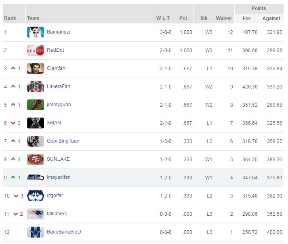Image resolution: width=288 pixels, height=244 pixels.
Task: Click the Waiver column header
Action: (x=224, y=18)
